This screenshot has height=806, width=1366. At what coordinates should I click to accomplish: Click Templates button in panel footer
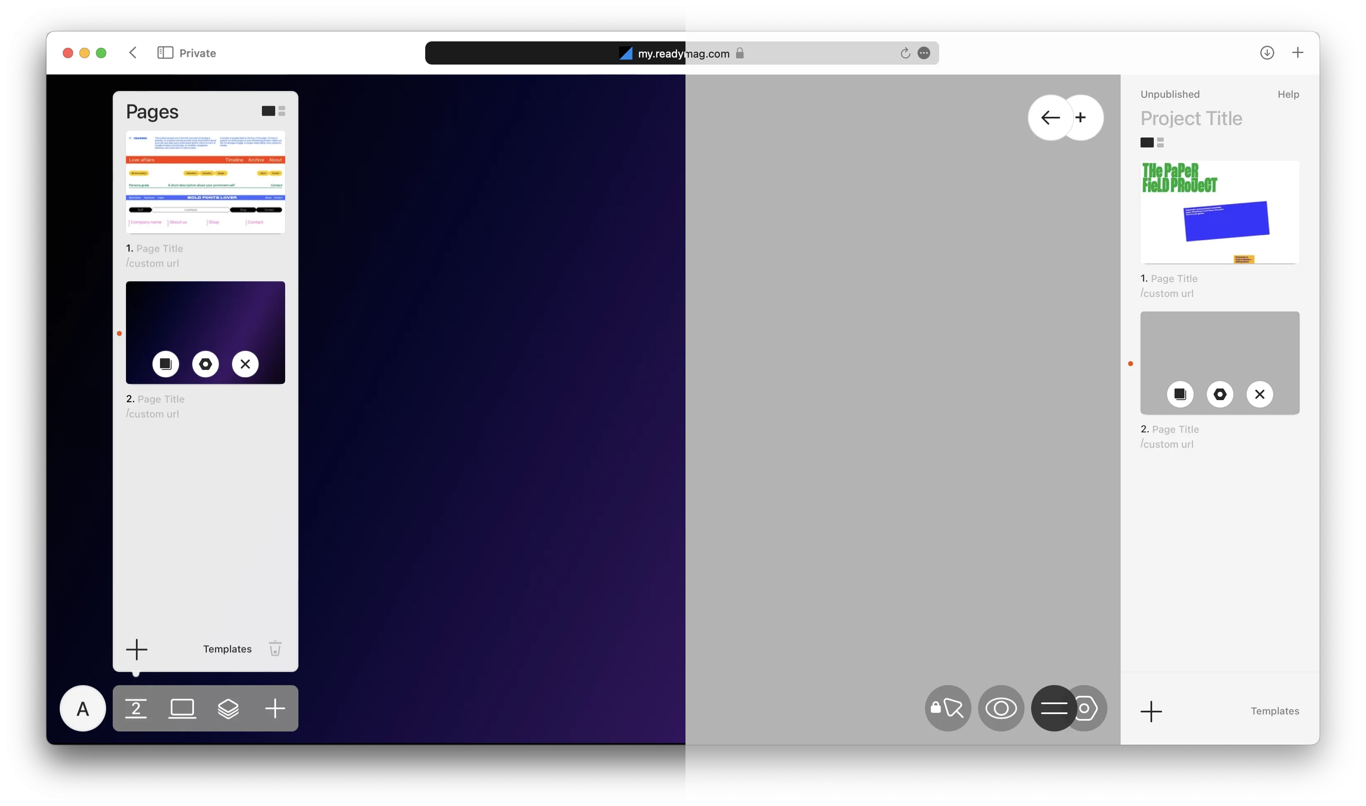(227, 649)
